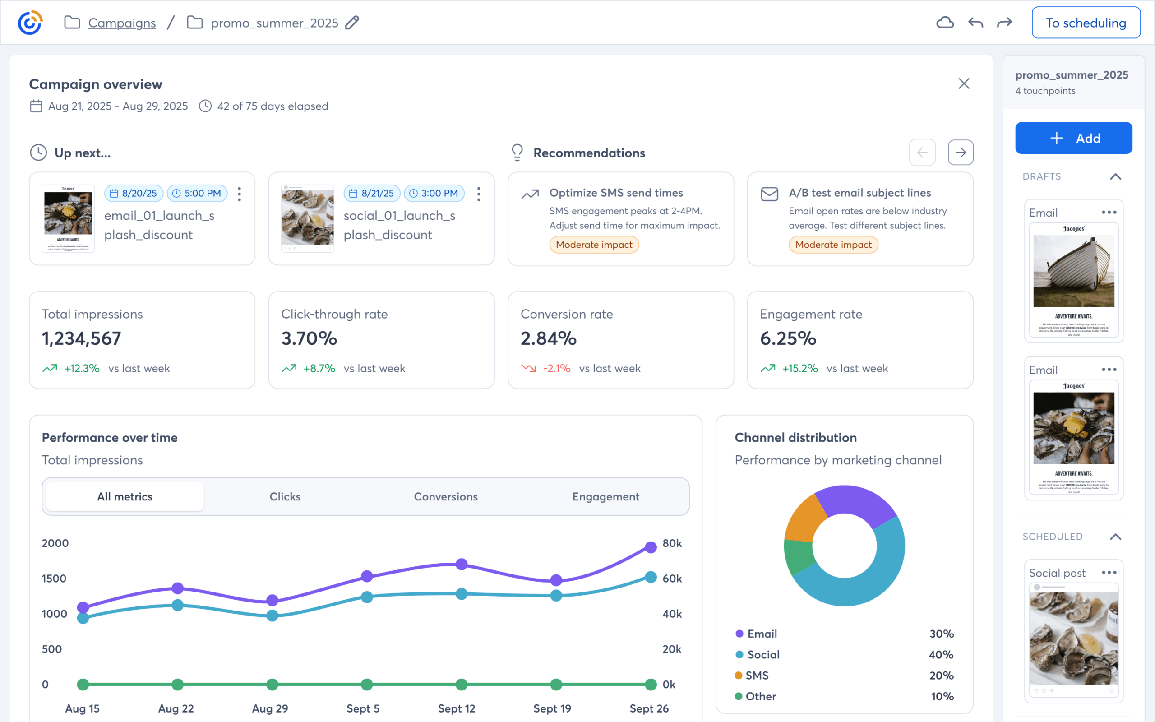Open the boat Email draft thumbnail
The height and width of the screenshot is (722, 1155).
[1073, 279]
